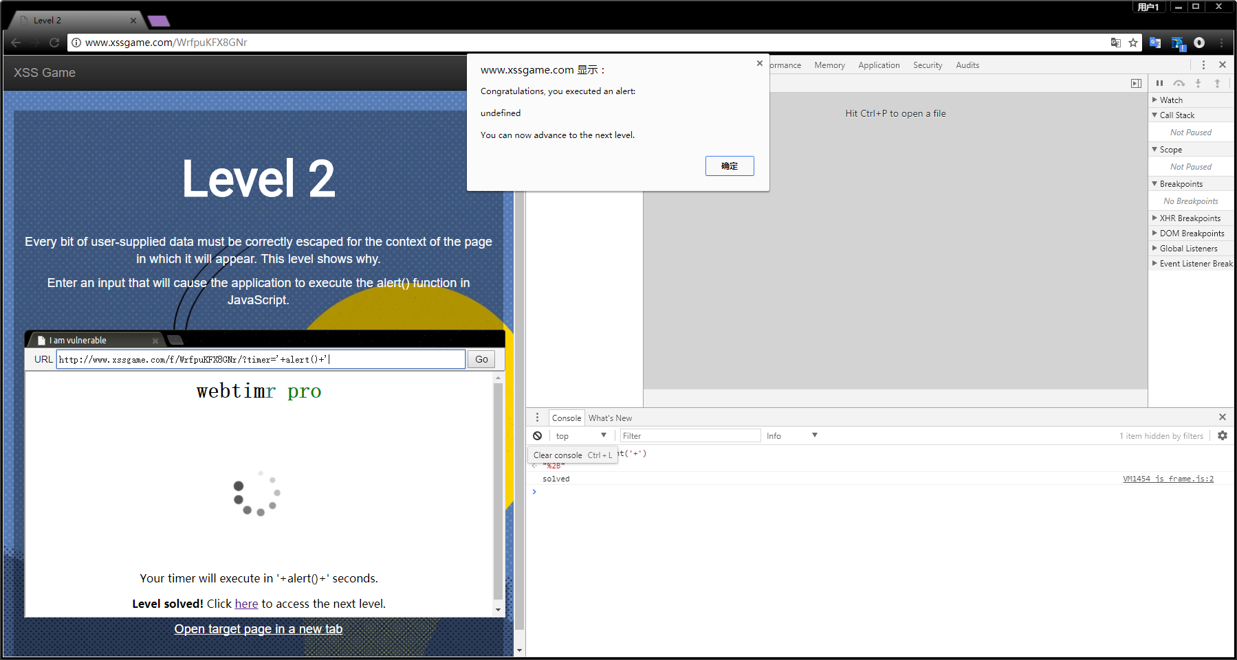Open the Info log level dropdown
Image resolution: width=1237 pixels, height=660 pixels.
(x=791, y=435)
